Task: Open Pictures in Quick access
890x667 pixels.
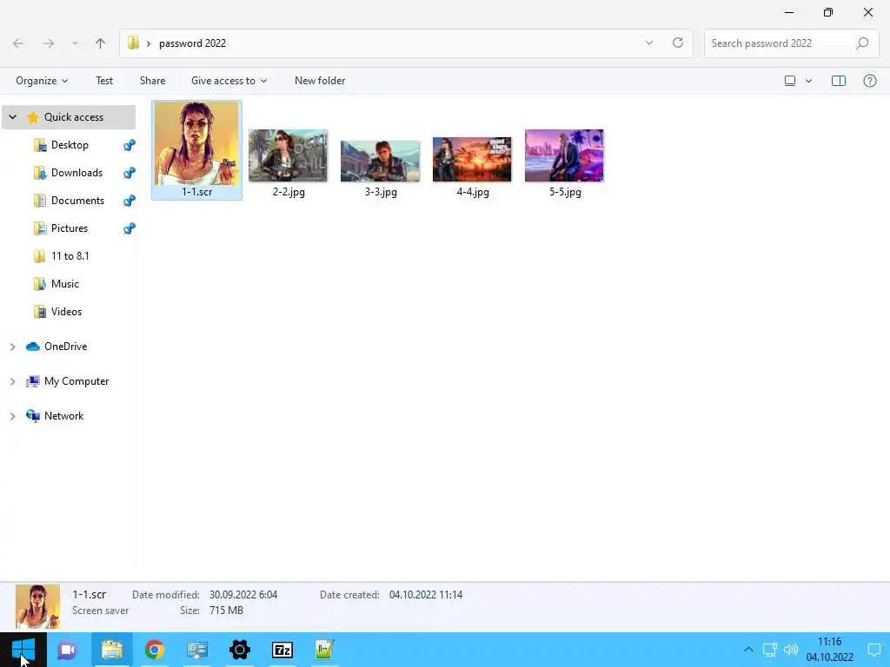Action: pos(70,228)
